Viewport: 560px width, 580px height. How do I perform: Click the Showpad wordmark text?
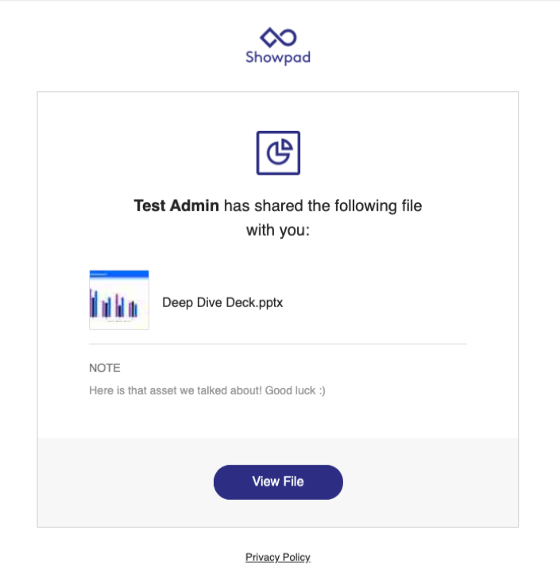pos(278,58)
